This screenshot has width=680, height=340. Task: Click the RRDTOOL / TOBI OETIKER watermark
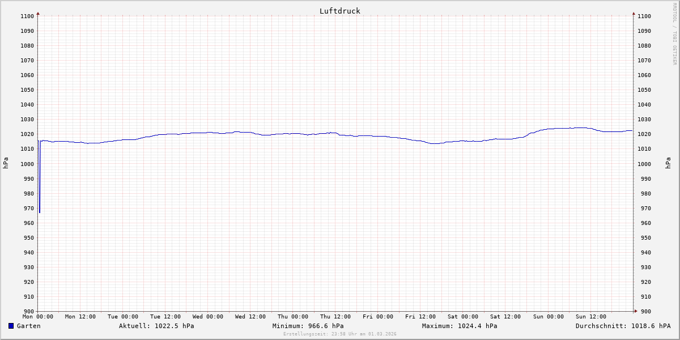pyautogui.click(x=674, y=34)
